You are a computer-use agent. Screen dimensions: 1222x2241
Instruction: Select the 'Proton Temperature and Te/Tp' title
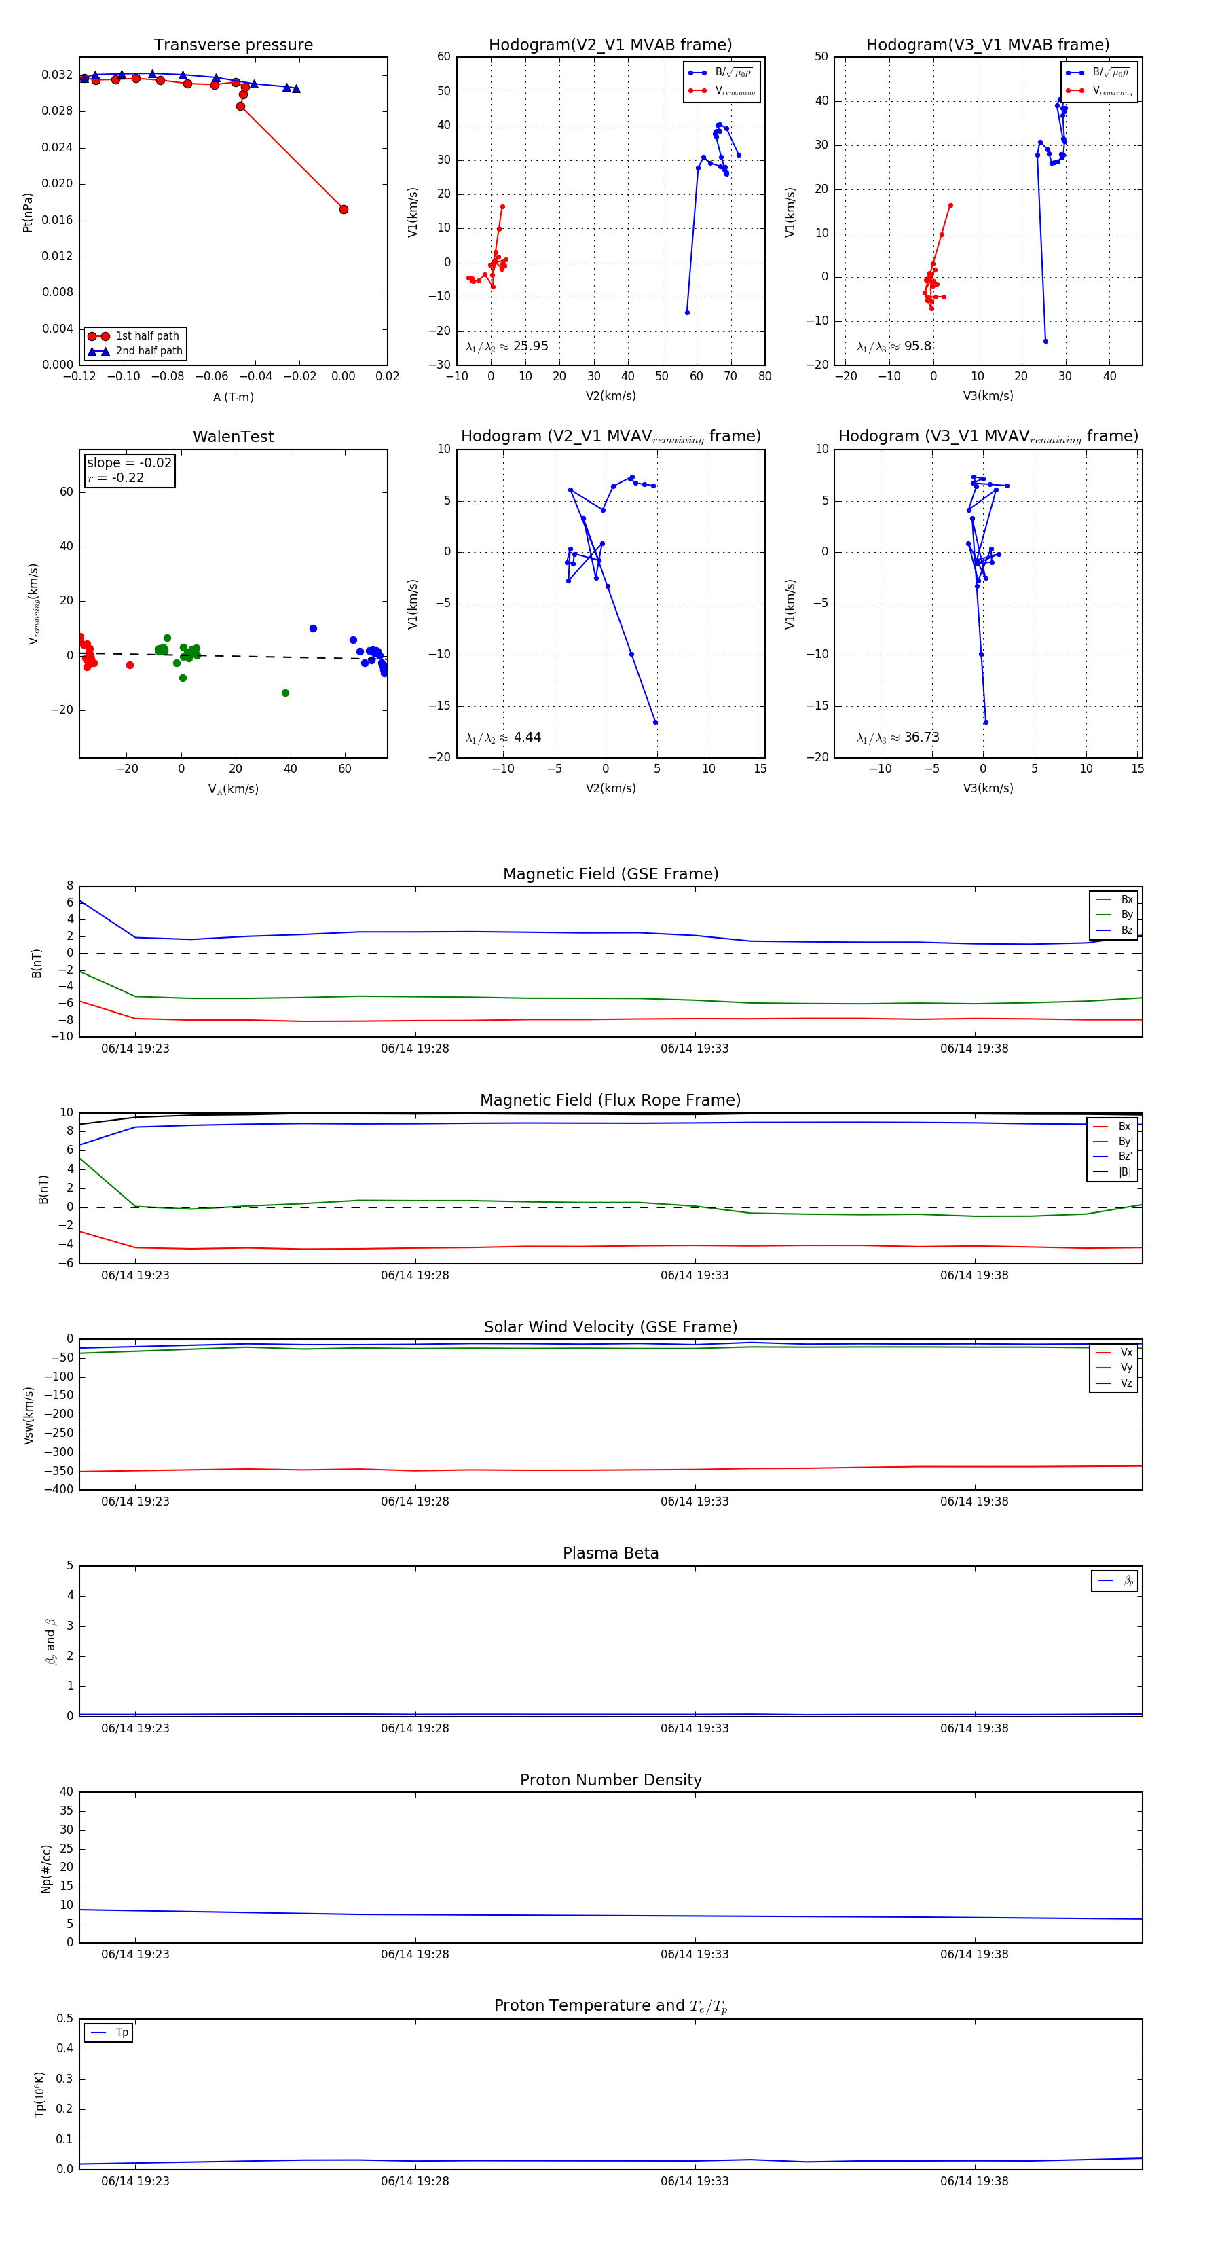[x=610, y=2006]
